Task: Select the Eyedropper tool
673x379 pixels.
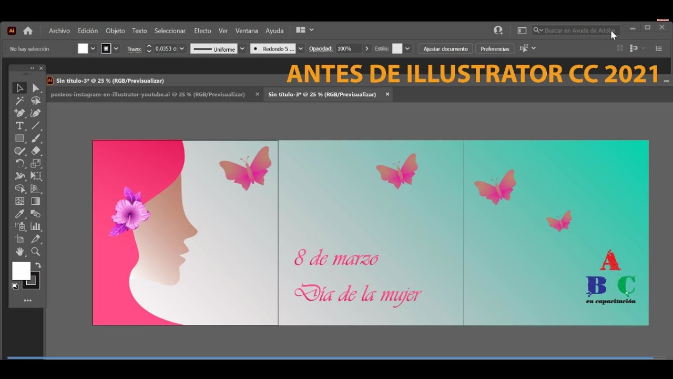Action: (19, 214)
